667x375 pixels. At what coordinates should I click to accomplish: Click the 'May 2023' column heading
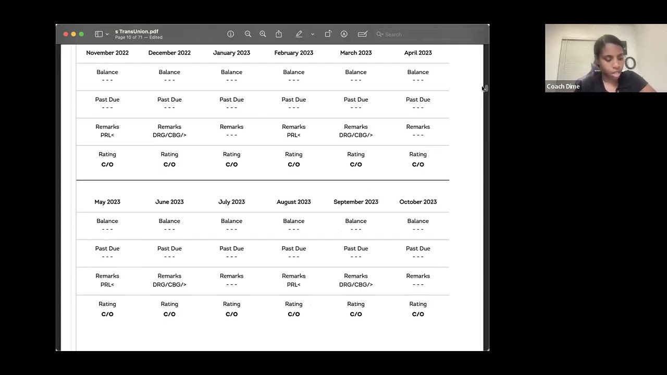107,202
